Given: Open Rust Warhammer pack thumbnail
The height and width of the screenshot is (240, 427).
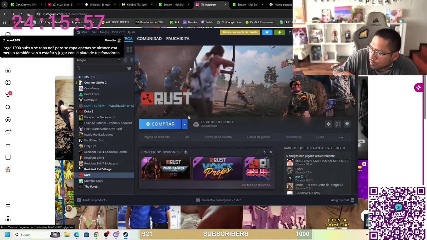Looking at the screenshot, I should click(166, 168).
